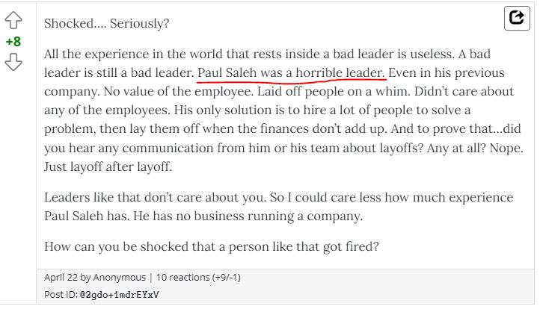Image resolution: width=540 pixels, height=312 pixels.
Task: Click the 'Anonymous' author name
Action: [119, 278]
